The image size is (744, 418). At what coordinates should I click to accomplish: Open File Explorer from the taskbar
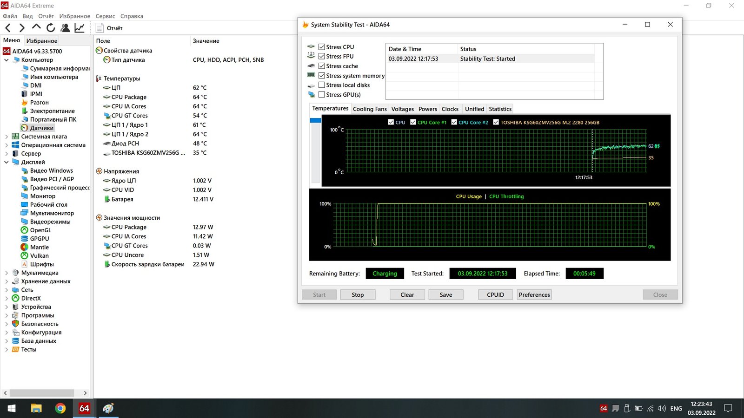pyautogui.click(x=36, y=408)
